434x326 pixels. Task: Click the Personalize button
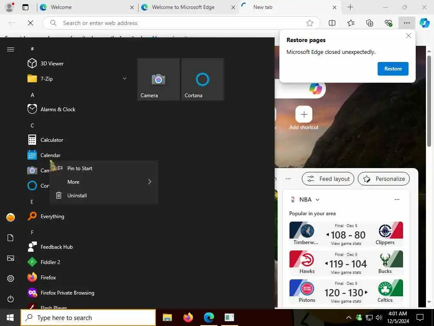[384, 179]
